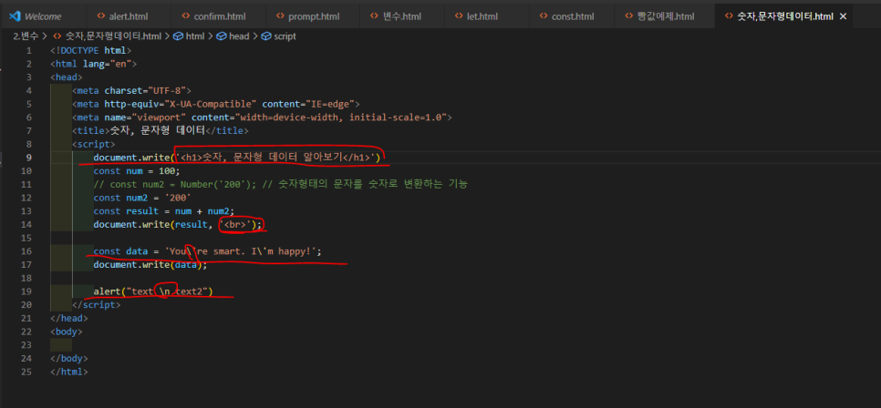
Task: Click the closing </html> tag
Action: coord(69,372)
